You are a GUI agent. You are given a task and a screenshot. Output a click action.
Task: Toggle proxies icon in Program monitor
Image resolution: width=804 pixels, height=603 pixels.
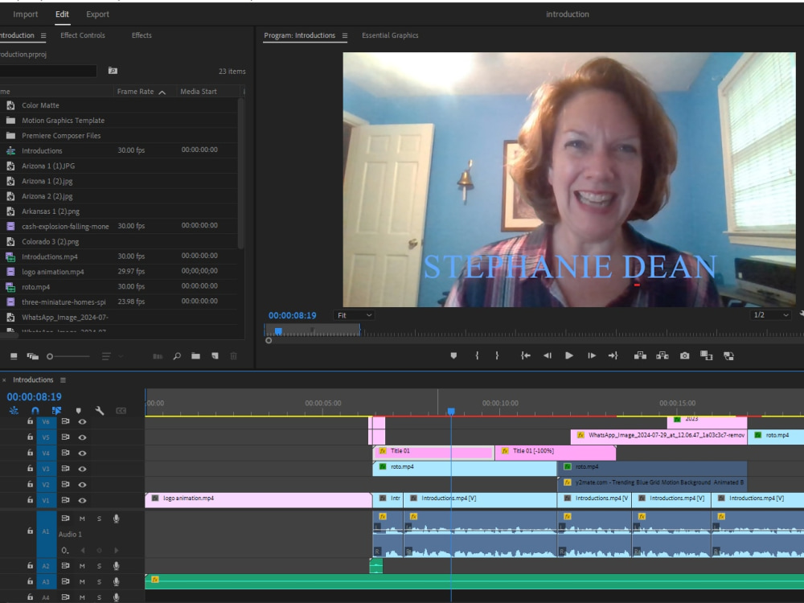click(x=728, y=356)
